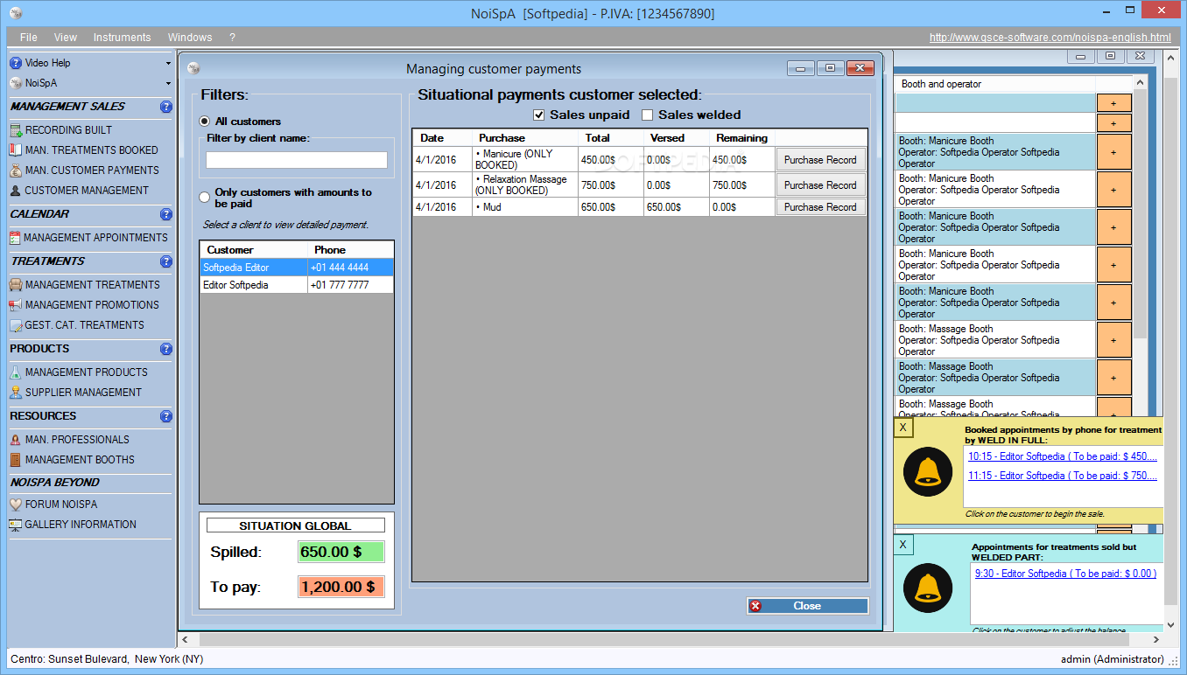
Task: Click the MAN. CUSTOMER PAYMENTS sidebar label
Action: coord(92,170)
